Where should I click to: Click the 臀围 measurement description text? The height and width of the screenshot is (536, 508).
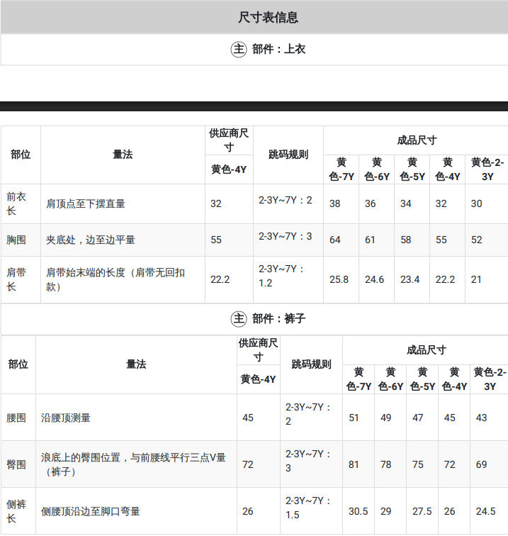tap(133, 464)
